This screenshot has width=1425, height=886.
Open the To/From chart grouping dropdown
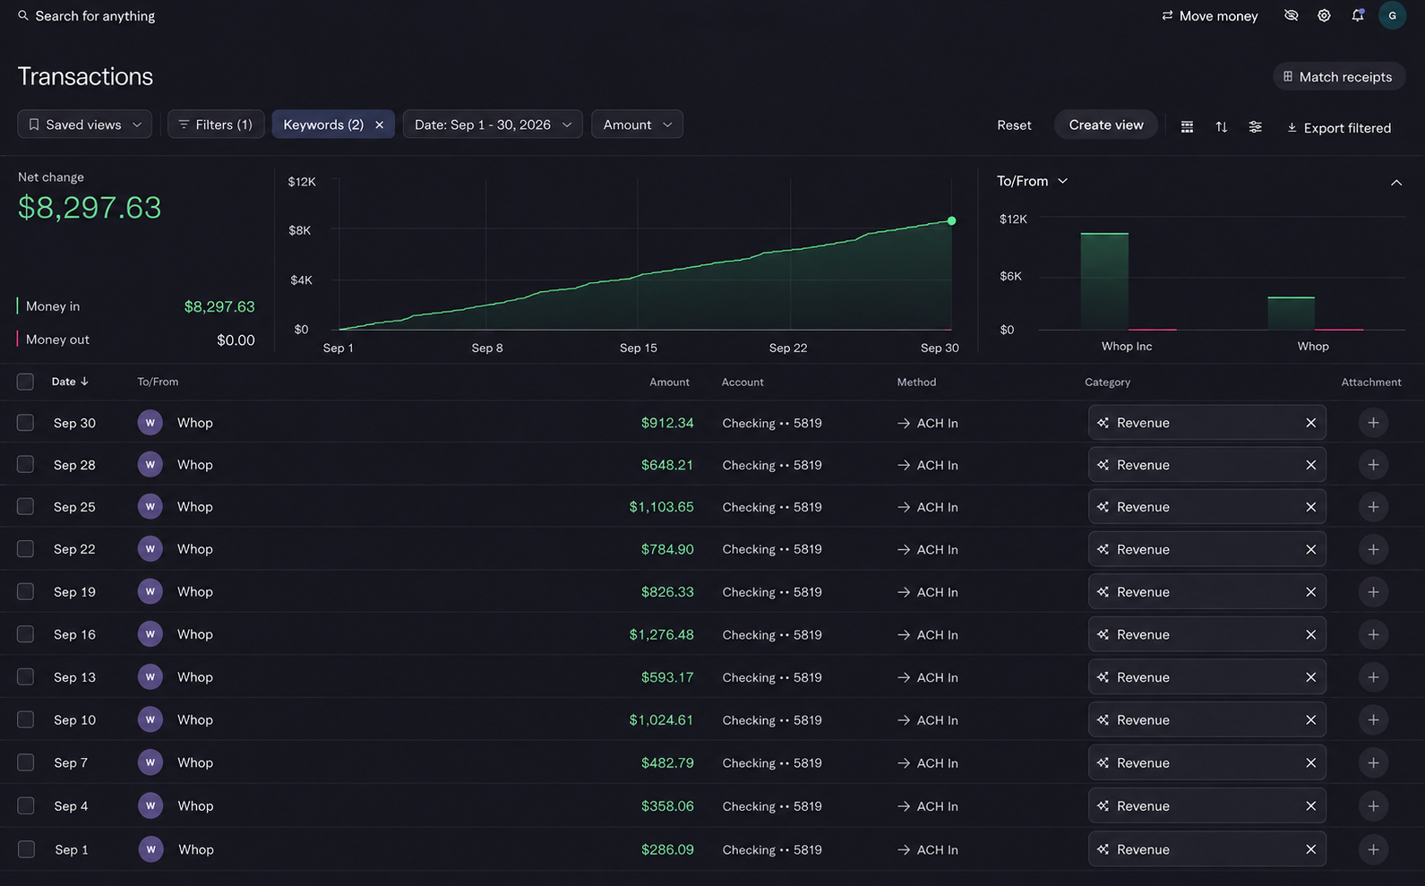coord(1032,181)
